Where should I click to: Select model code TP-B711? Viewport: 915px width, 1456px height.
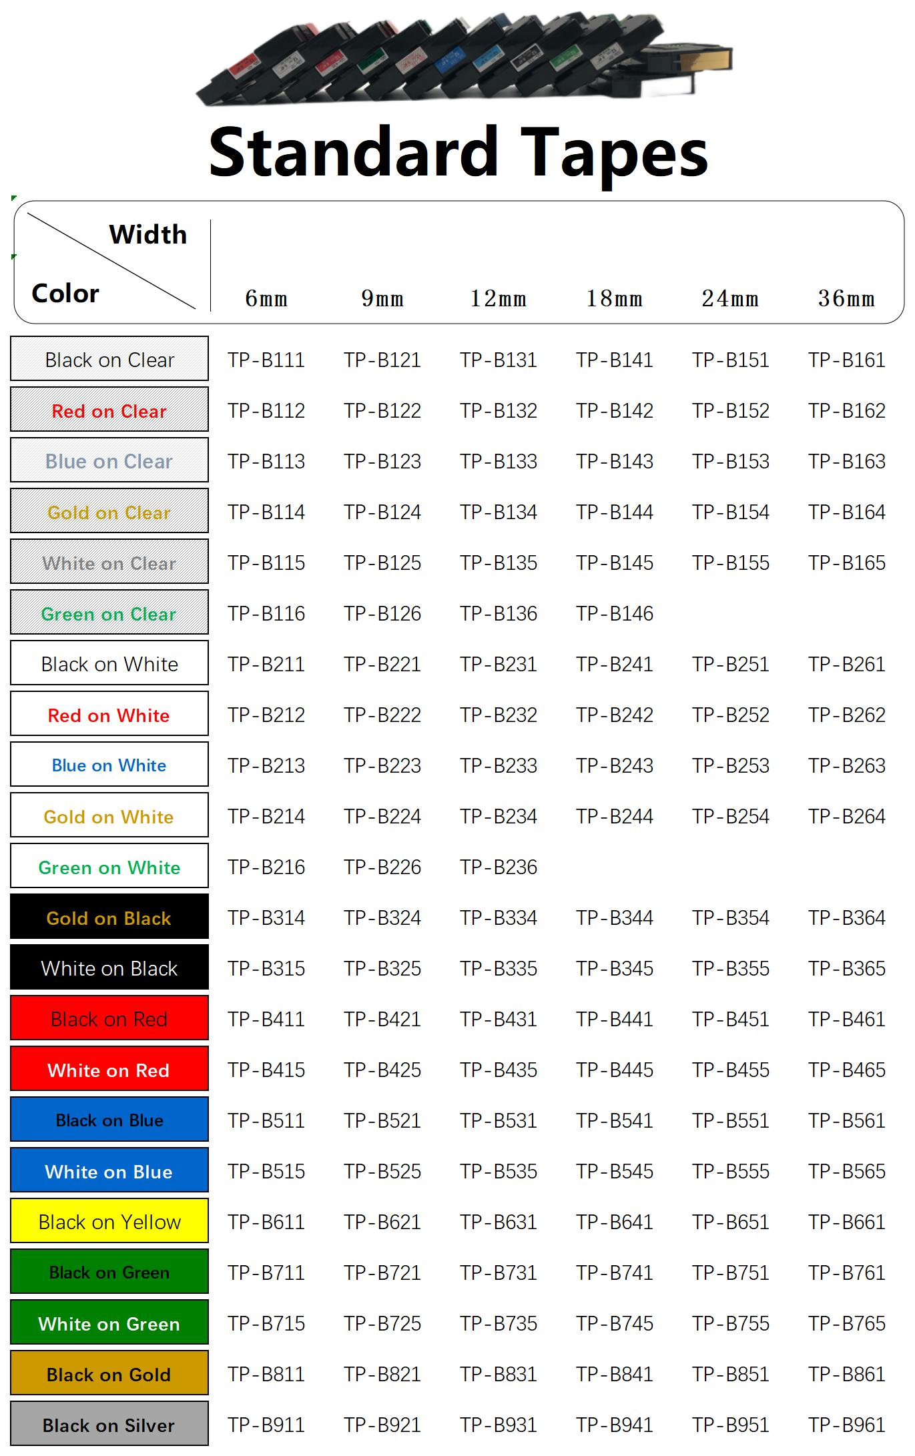(x=266, y=1272)
